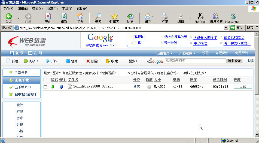Open dropdown arrow beside 后退
This screenshot has height=143, width=259.
click(19, 18)
